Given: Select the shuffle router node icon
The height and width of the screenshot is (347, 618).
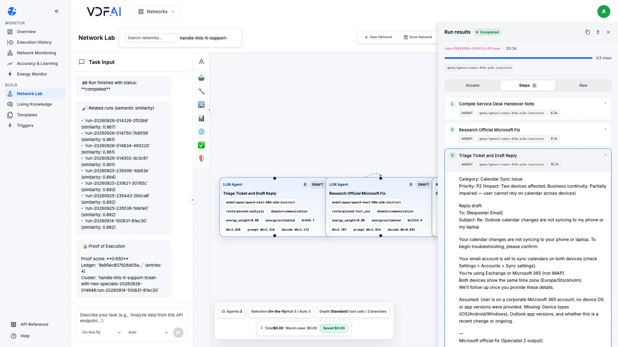Looking at the screenshot, I should (201, 105).
